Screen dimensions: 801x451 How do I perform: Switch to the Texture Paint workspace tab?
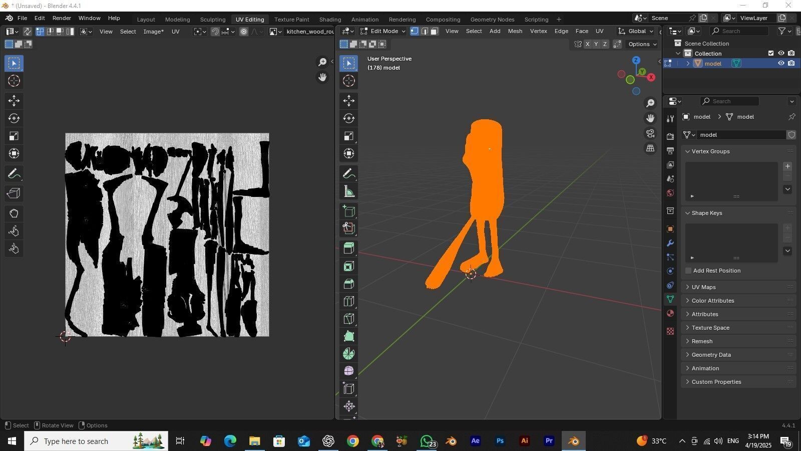(x=291, y=20)
